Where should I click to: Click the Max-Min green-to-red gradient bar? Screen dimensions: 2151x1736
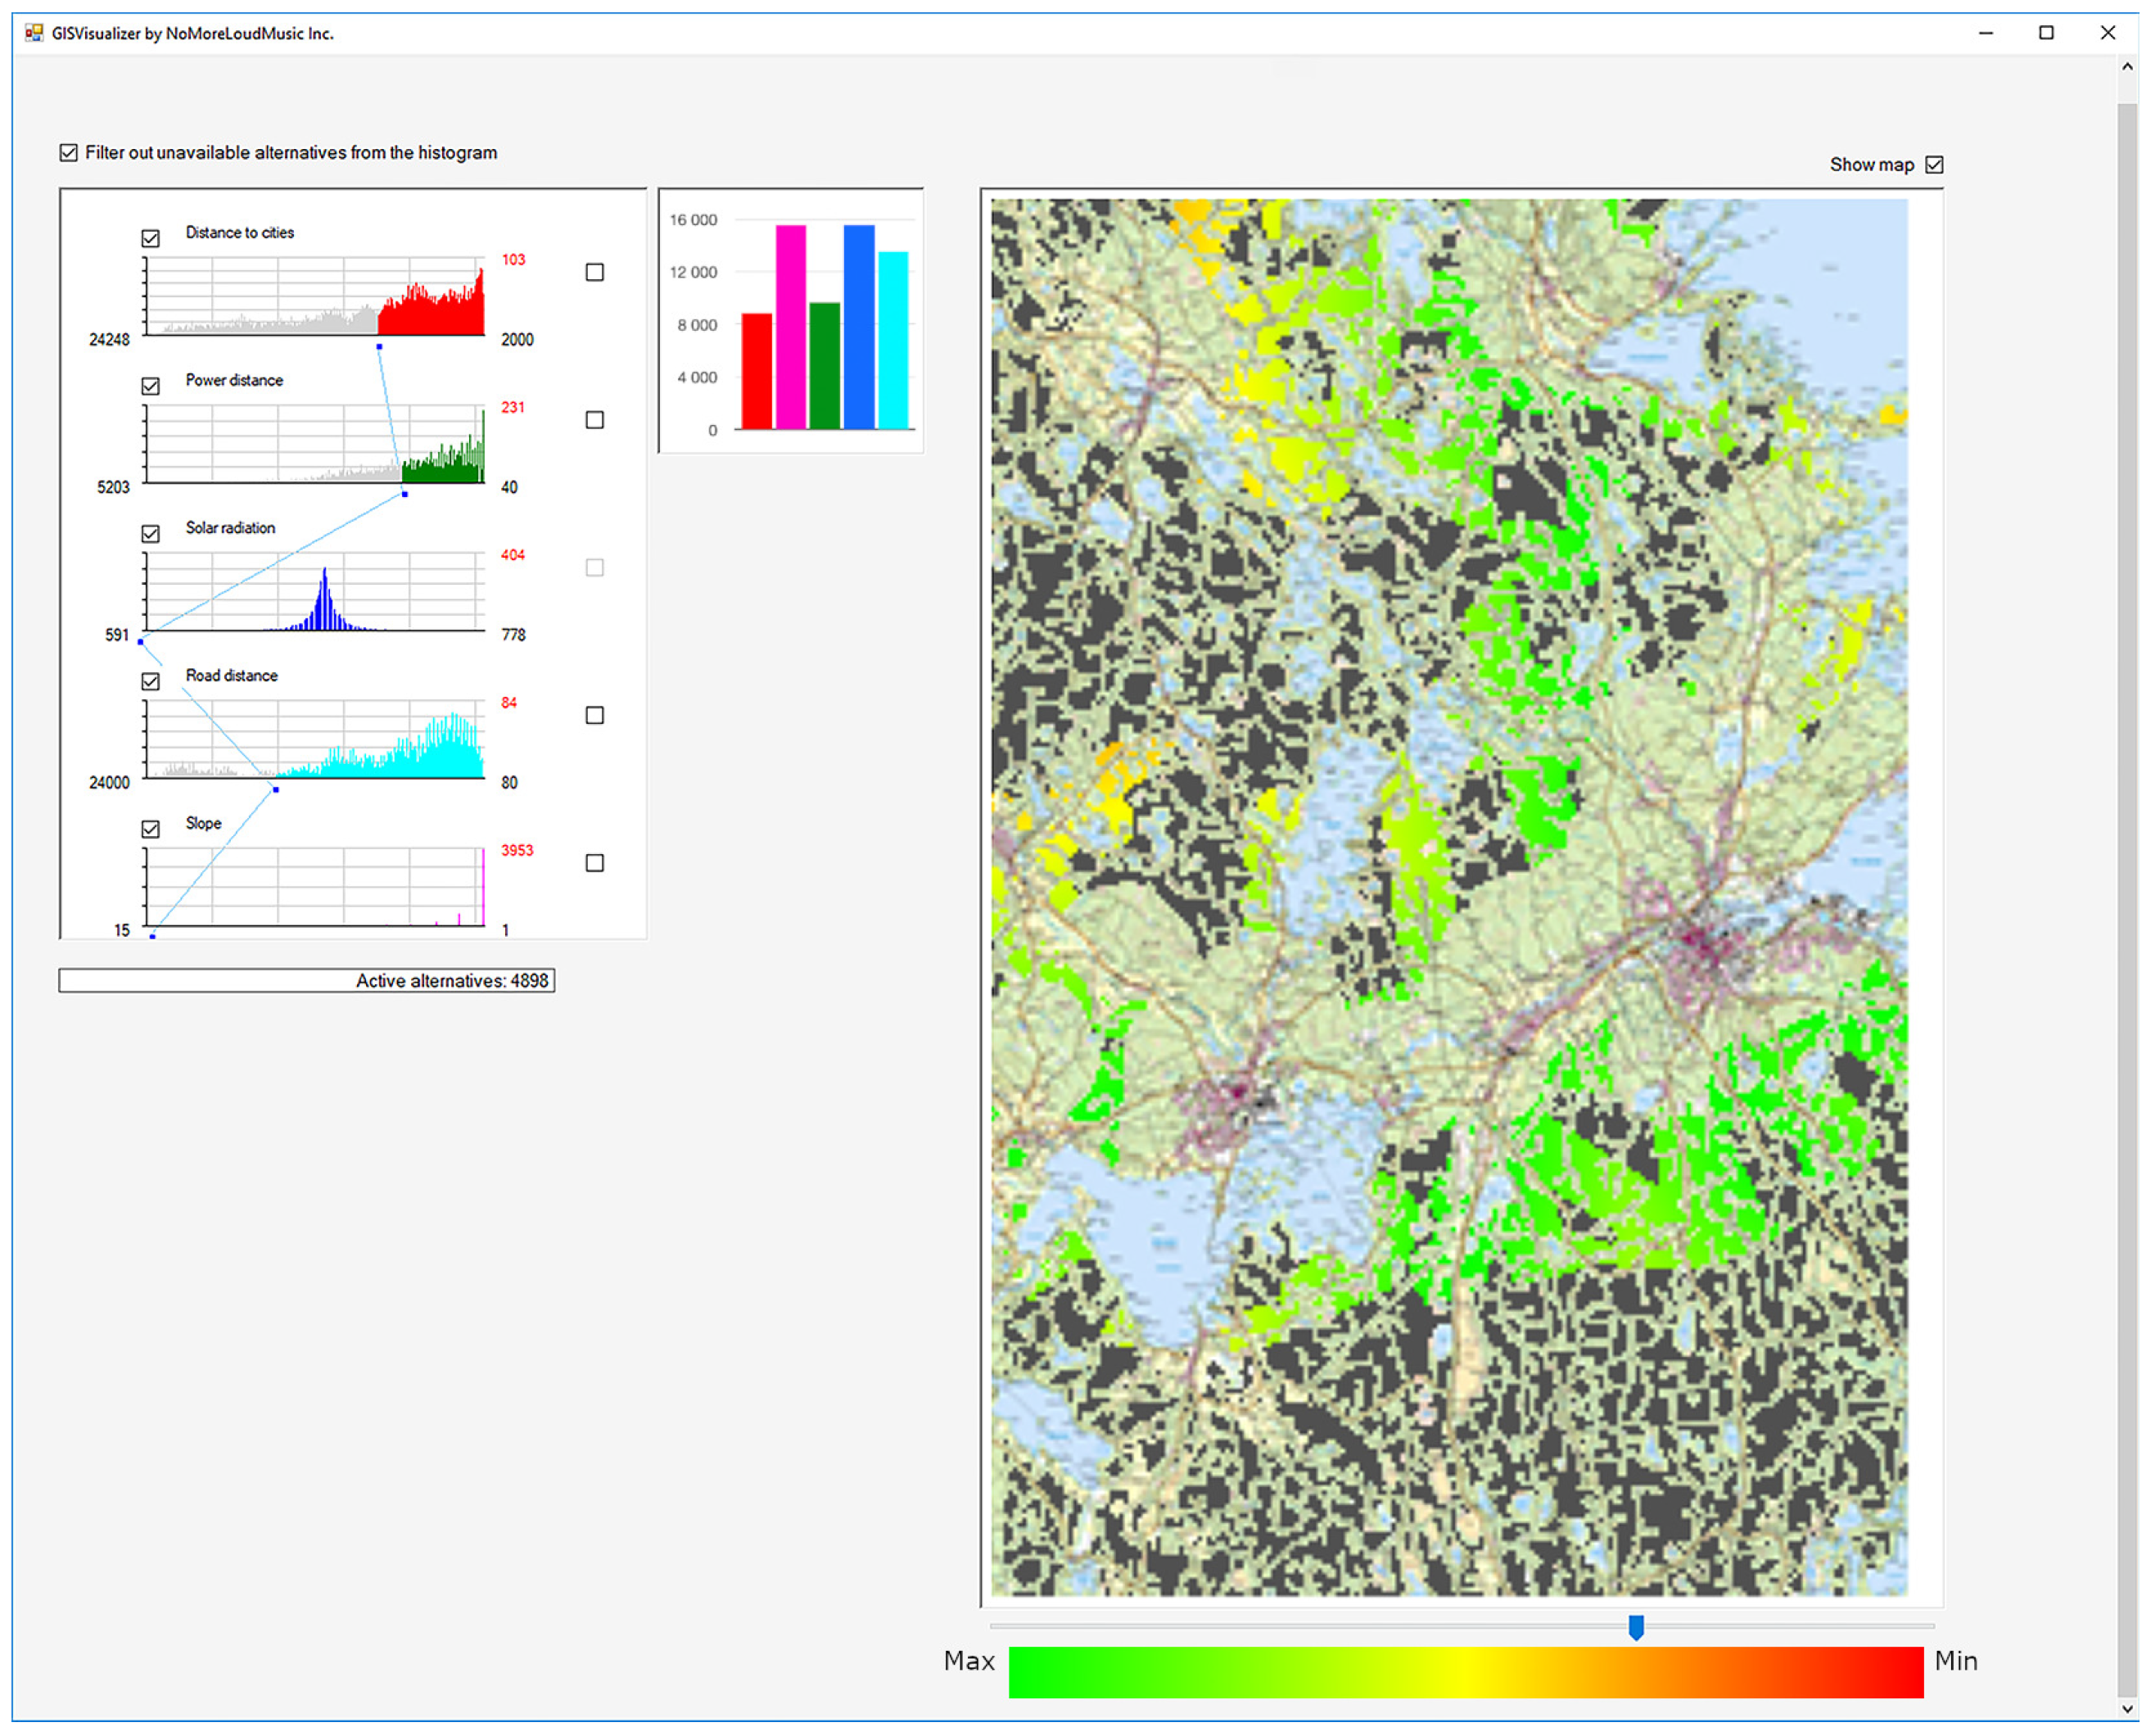[x=1466, y=1673]
